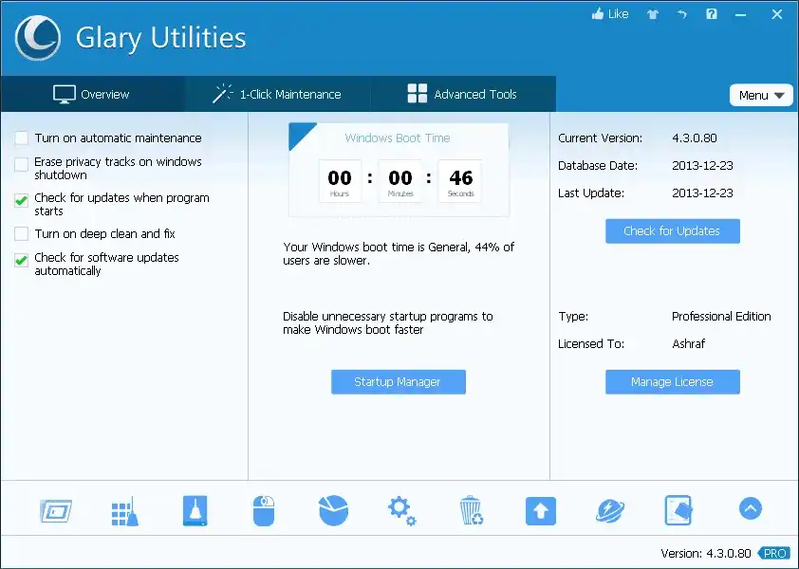
Task: Click the blue upload arrow icon
Action: [x=540, y=510]
